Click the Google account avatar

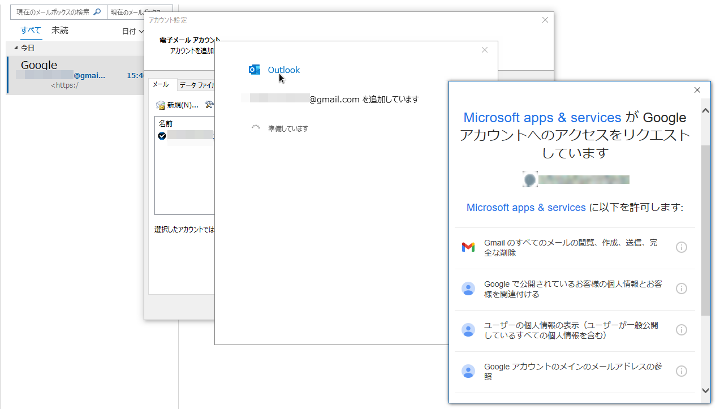(530, 179)
